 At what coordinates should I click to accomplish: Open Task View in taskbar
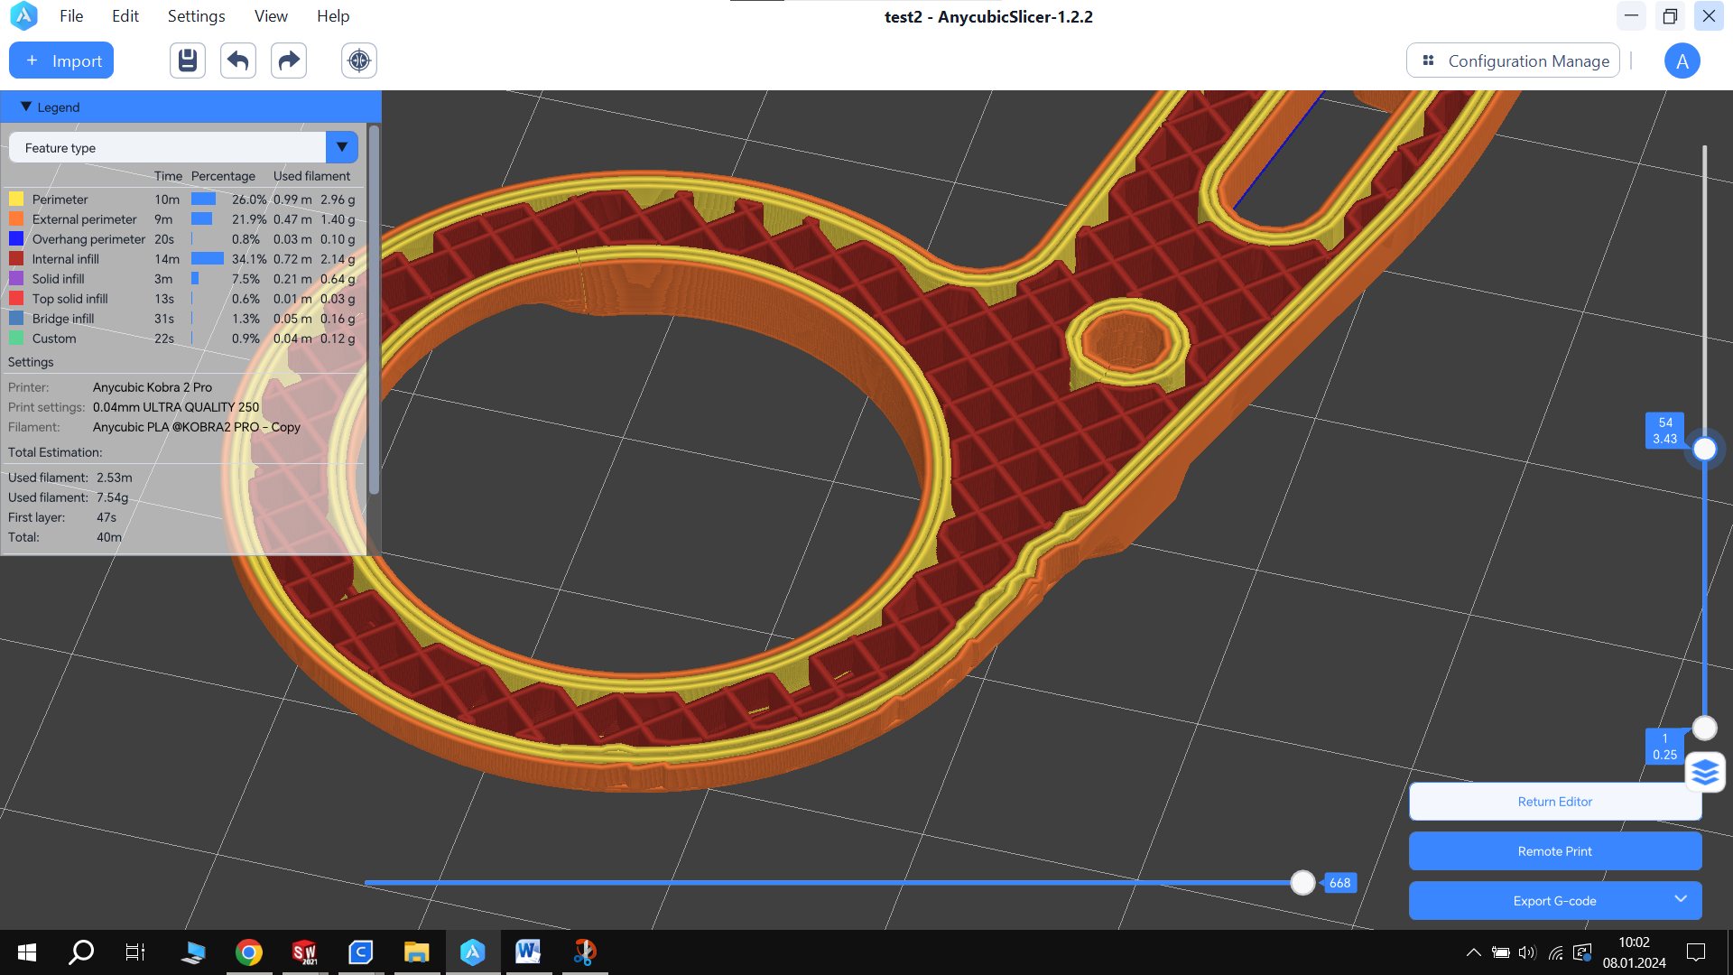point(135,952)
